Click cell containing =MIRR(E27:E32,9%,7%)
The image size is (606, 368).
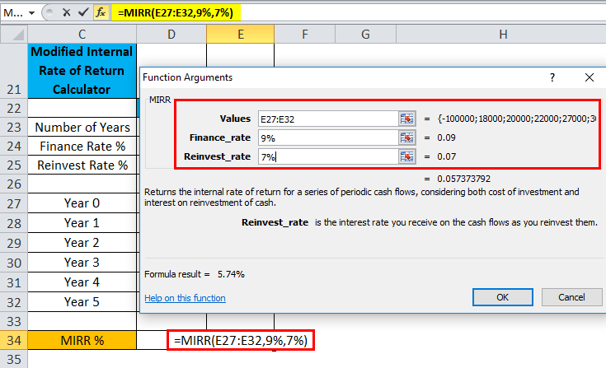[x=241, y=340]
